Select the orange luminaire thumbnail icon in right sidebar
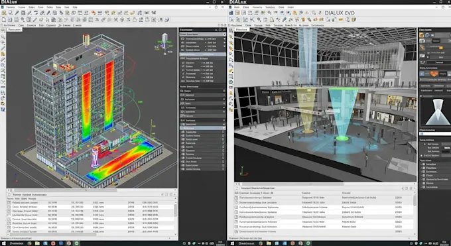Viewport: 451px width, 246px height. point(434,74)
